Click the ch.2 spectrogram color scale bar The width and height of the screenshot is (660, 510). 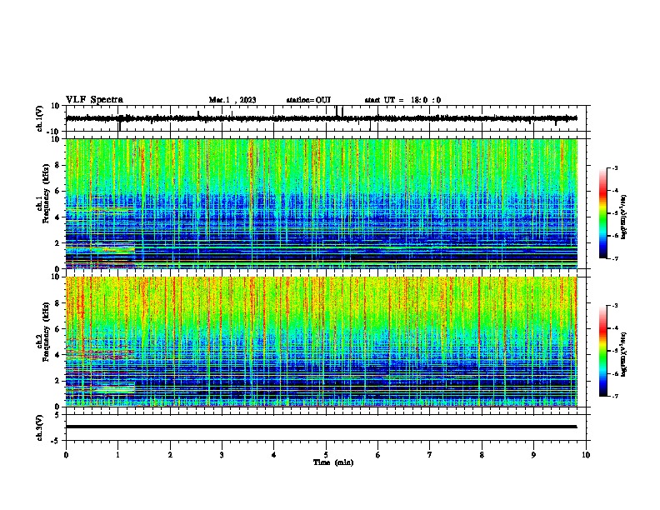[603, 351]
